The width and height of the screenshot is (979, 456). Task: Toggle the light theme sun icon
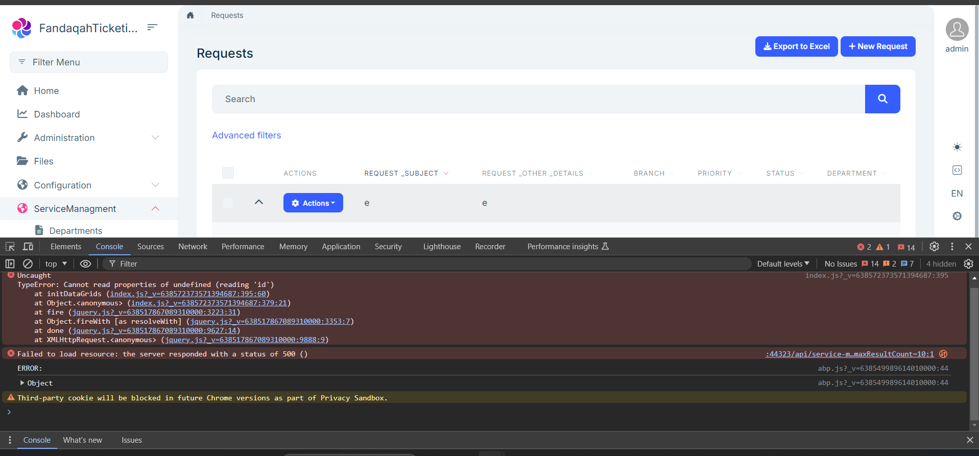(x=957, y=147)
